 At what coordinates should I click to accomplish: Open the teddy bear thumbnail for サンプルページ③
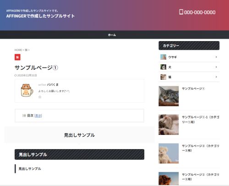(x=169, y=153)
